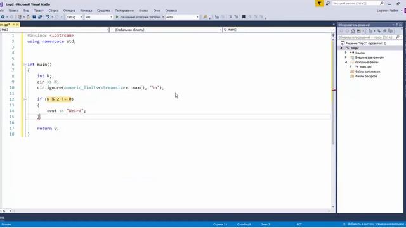This screenshot has height=228, width=406.
Task: Click the Sync with Active Document icon
Action: 379,31
